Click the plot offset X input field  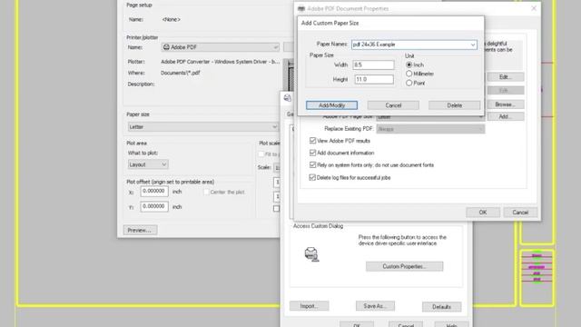(154, 192)
